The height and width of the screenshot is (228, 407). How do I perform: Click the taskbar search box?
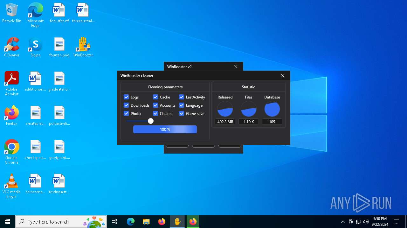(x=61, y=222)
